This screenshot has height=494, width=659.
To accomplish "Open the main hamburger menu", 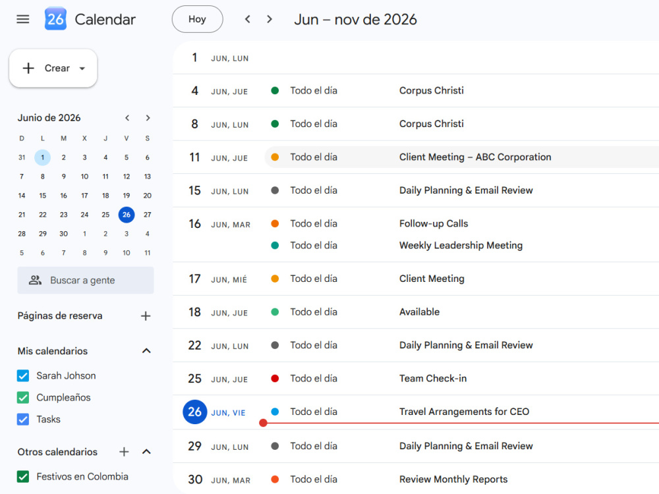I will [x=22, y=19].
